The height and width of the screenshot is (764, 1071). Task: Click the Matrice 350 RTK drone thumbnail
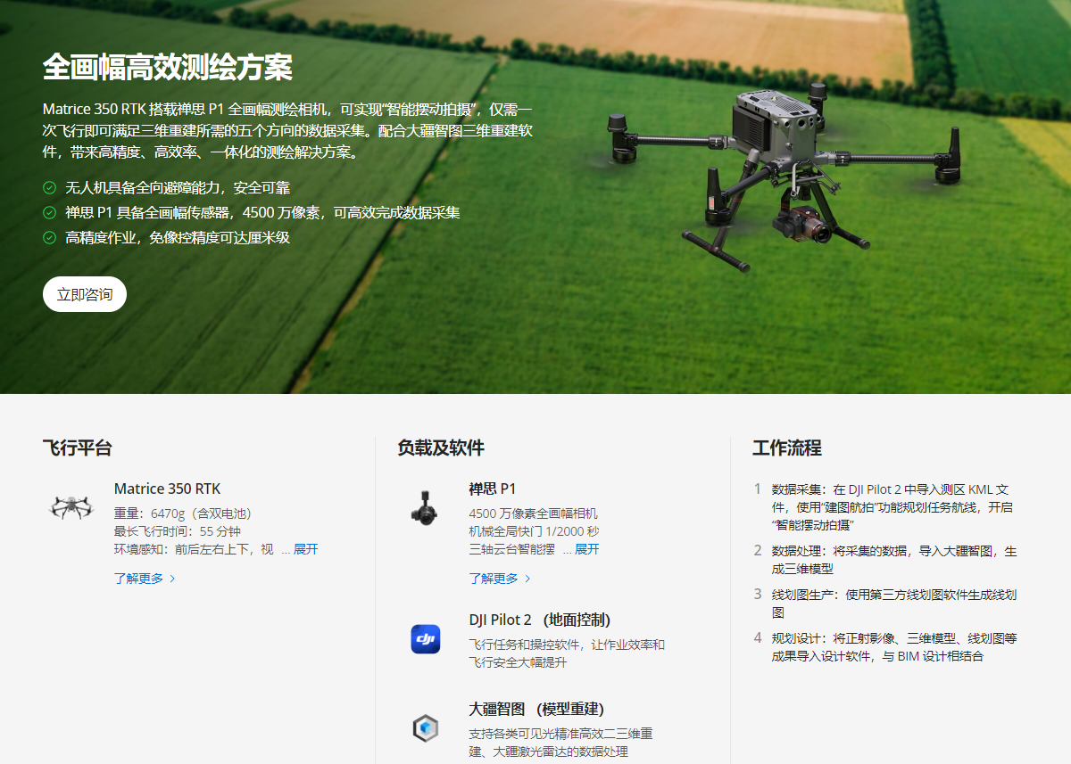71,507
